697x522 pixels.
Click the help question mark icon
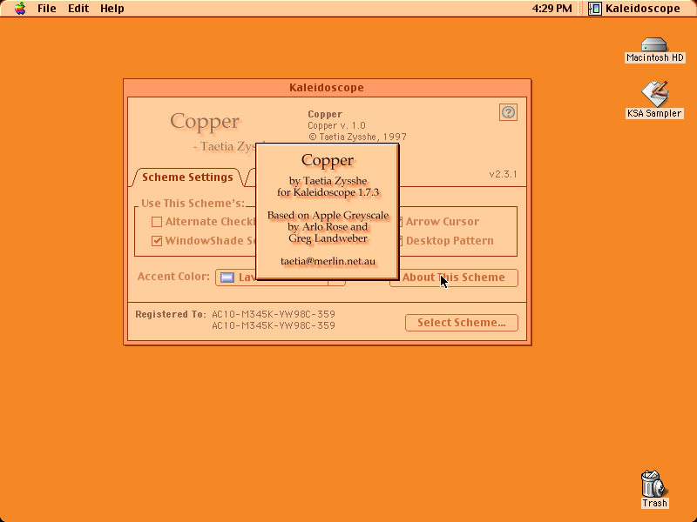pos(508,112)
